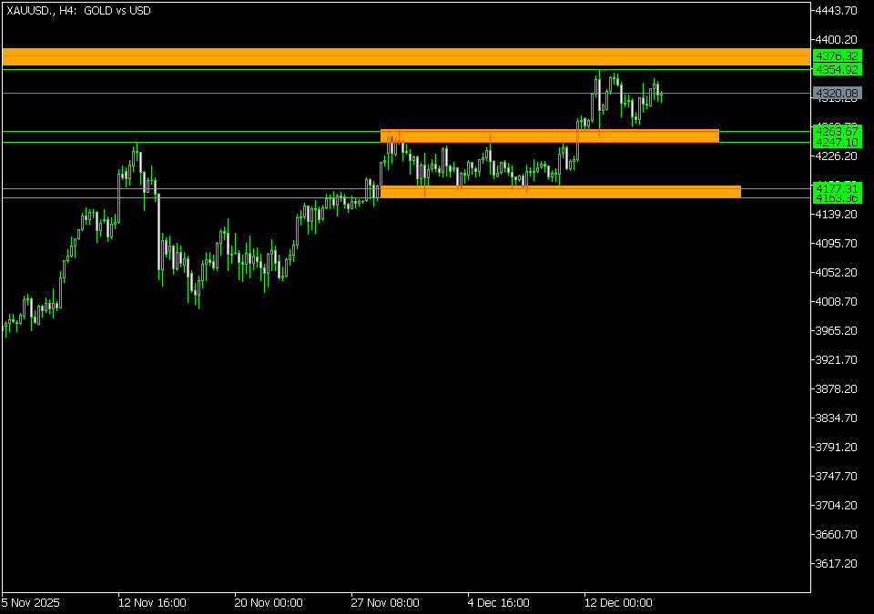Click the 4008.70 price axis tick

pos(838,302)
